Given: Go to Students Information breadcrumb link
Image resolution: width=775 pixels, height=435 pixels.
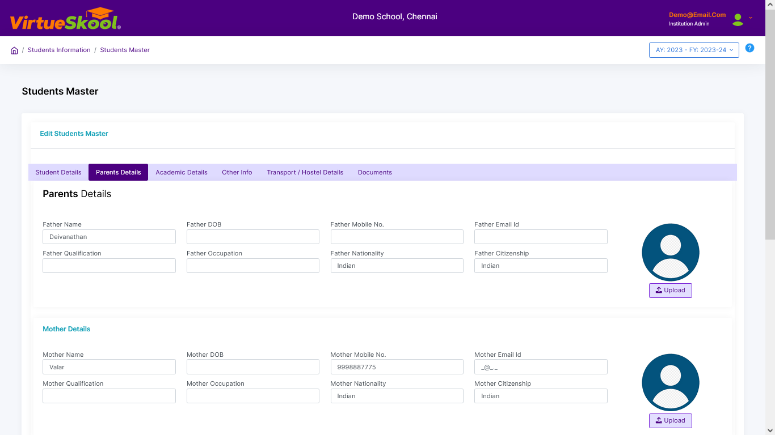Looking at the screenshot, I should [x=59, y=50].
